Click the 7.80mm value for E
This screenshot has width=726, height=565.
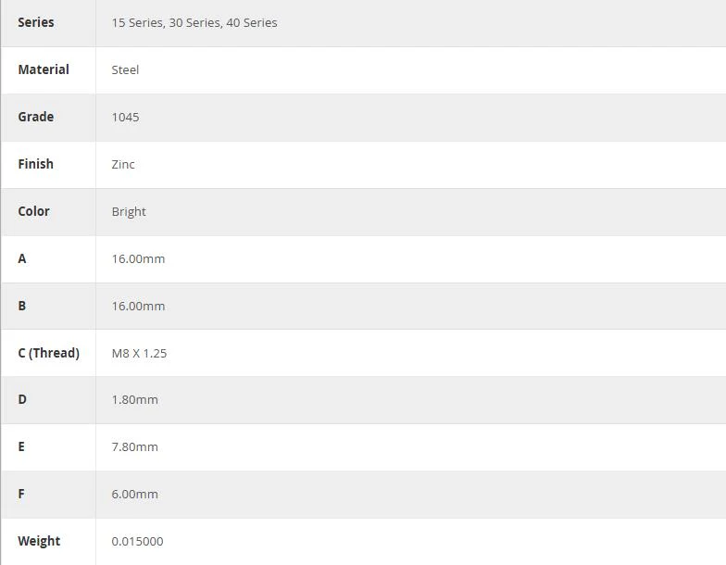coord(135,446)
